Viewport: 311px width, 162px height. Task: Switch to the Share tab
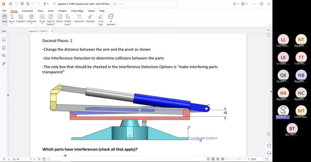pyautogui.click(x=91, y=11)
